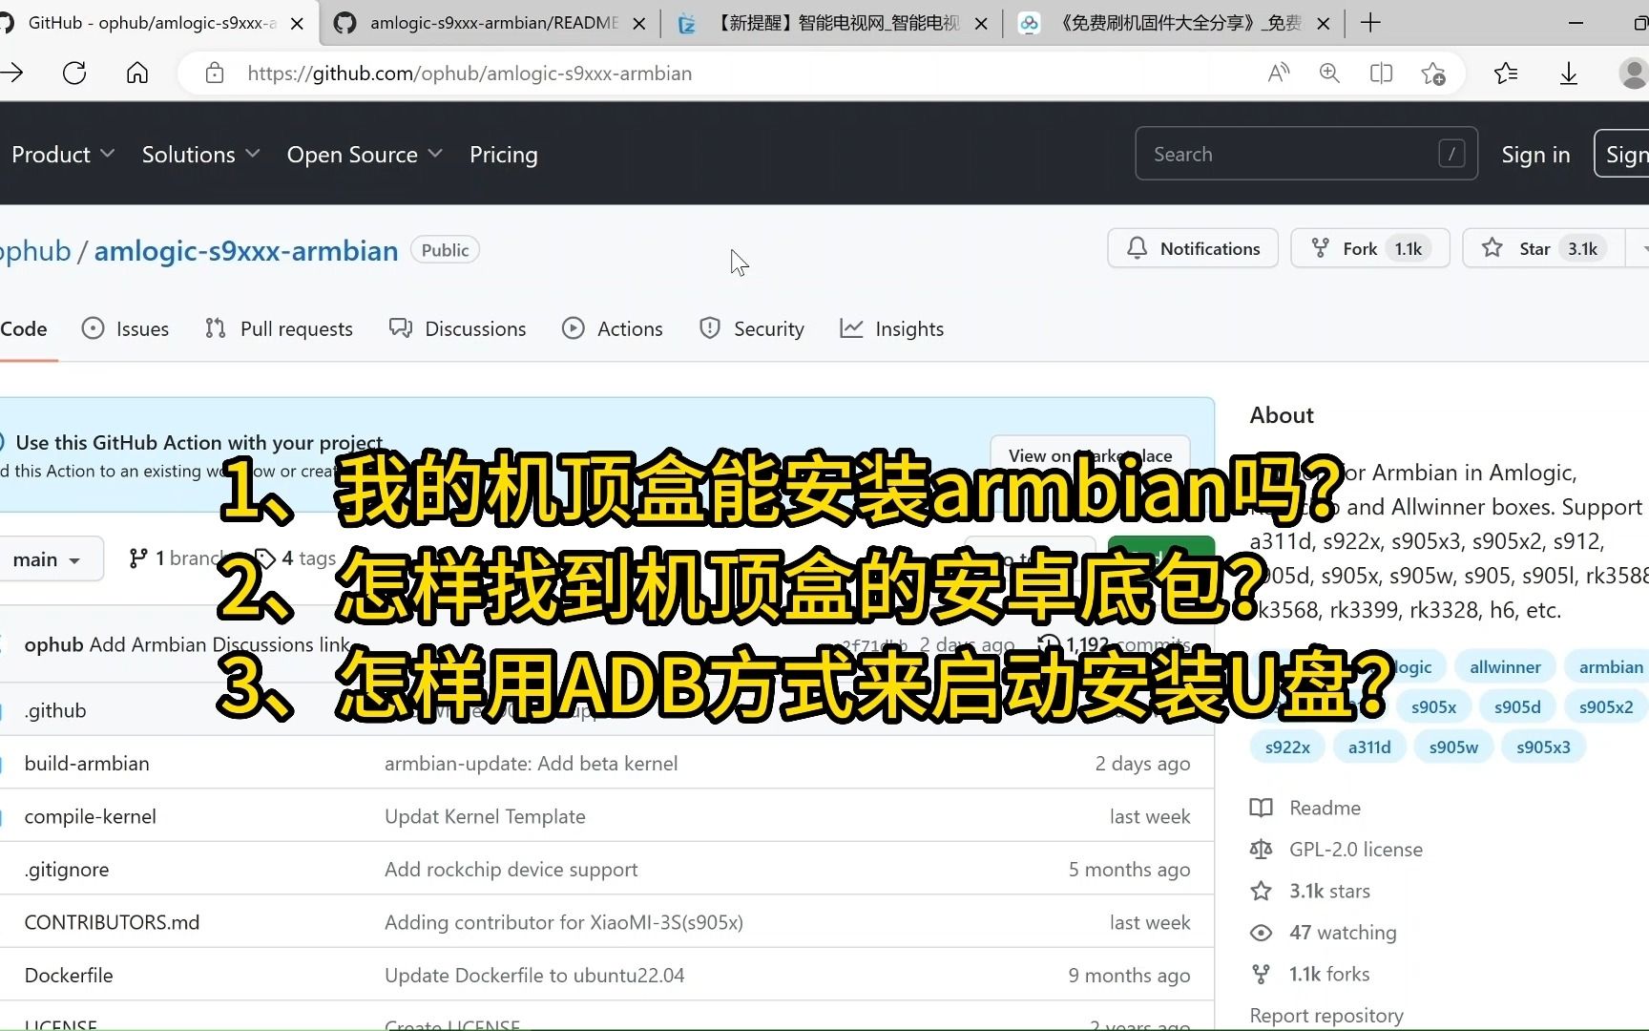The width and height of the screenshot is (1649, 1031).
Task: Click the Report repository link
Action: tap(1326, 1016)
